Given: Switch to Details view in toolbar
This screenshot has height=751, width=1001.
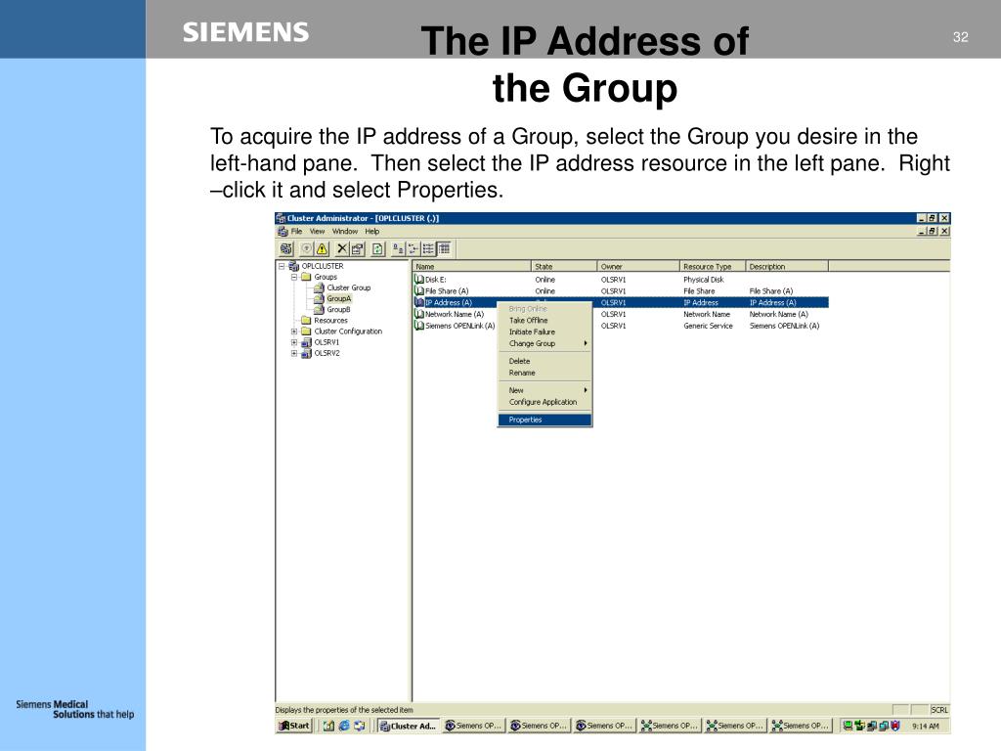Looking at the screenshot, I should tap(445, 249).
